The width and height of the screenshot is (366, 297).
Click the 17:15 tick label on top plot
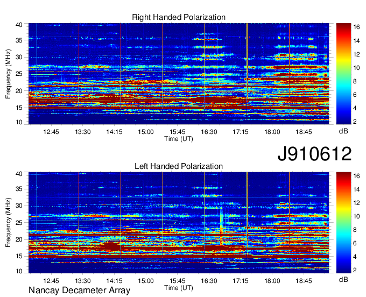[x=241, y=132]
